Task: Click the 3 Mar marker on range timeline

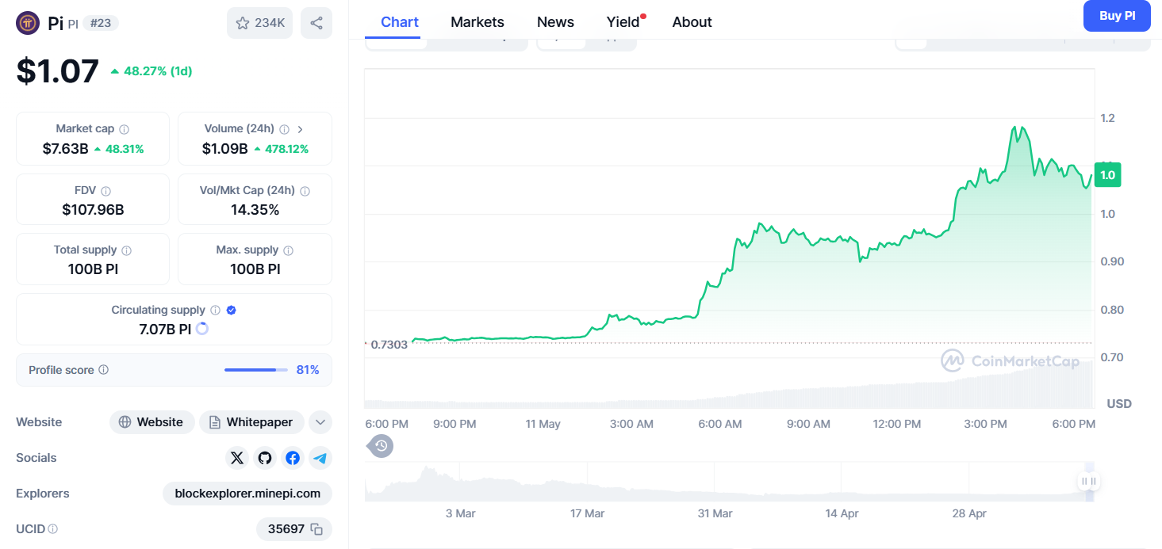Action: 460,513
